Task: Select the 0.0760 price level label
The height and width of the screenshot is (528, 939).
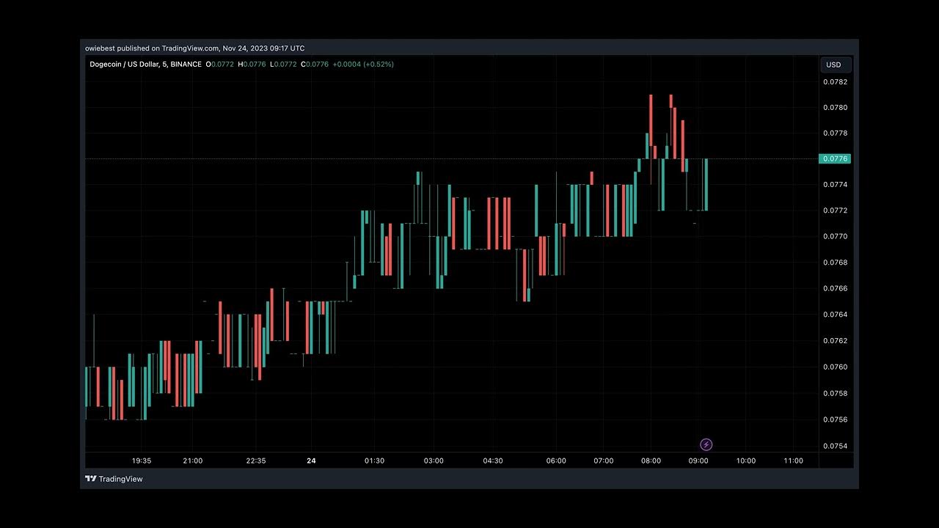Action: click(835, 367)
